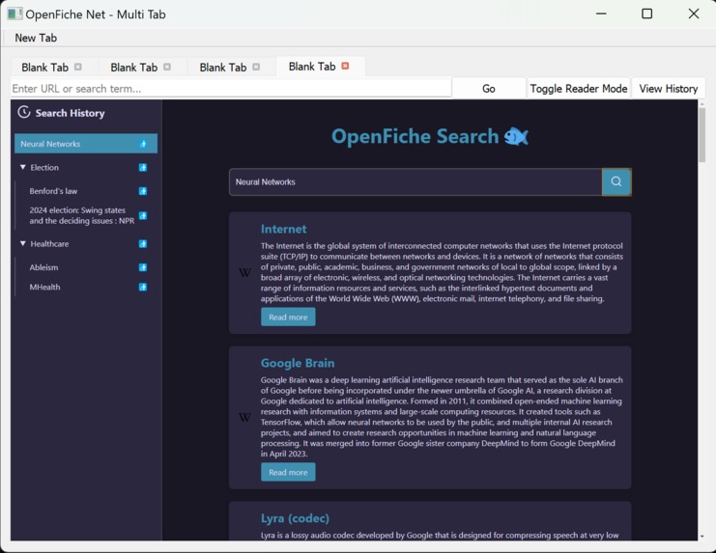Click the Wikipedia W icon on Google Brain result

tap(244, 417)
